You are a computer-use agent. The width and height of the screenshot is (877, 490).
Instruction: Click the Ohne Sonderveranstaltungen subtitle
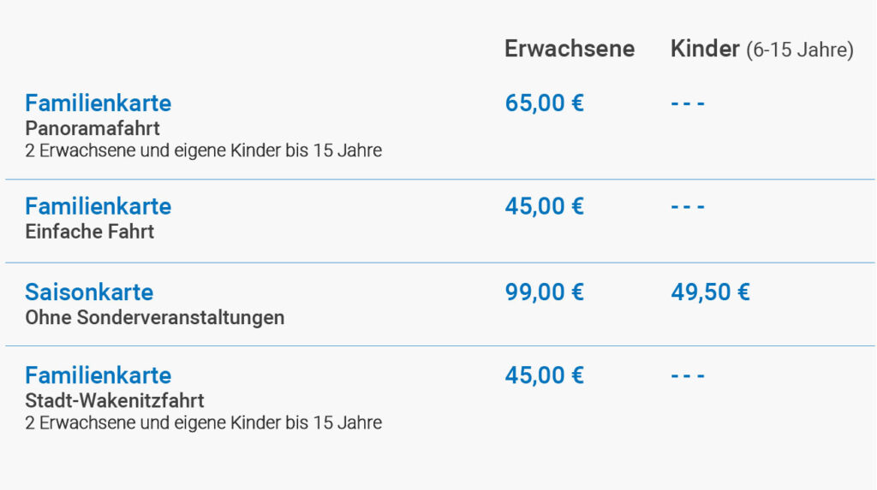coord(155,317)
